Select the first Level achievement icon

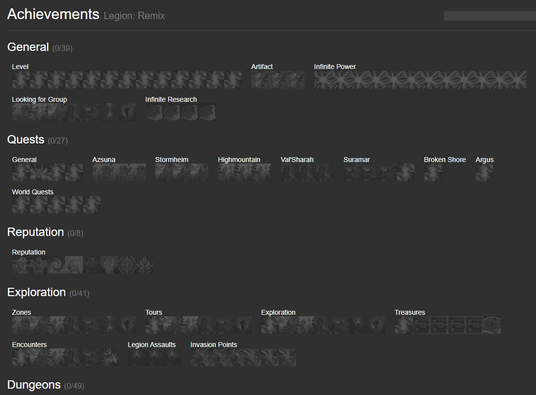[21, 79]
